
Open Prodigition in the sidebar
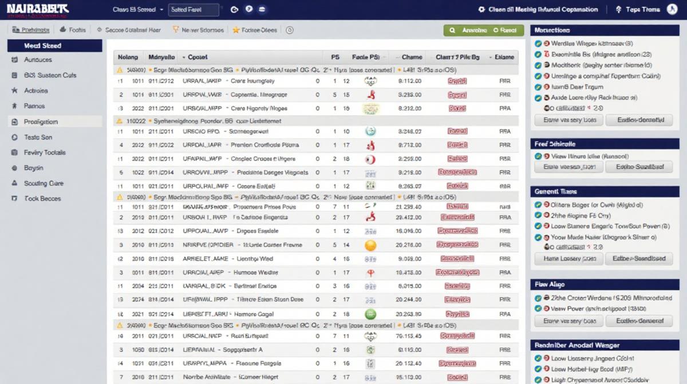tap(55, 122)
